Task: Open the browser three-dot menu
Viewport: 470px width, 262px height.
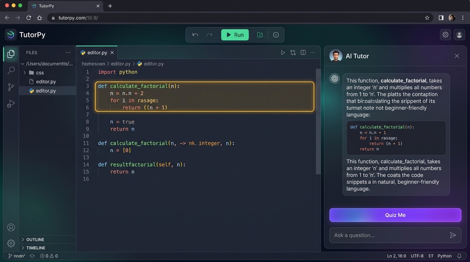Action: (463, 18)
